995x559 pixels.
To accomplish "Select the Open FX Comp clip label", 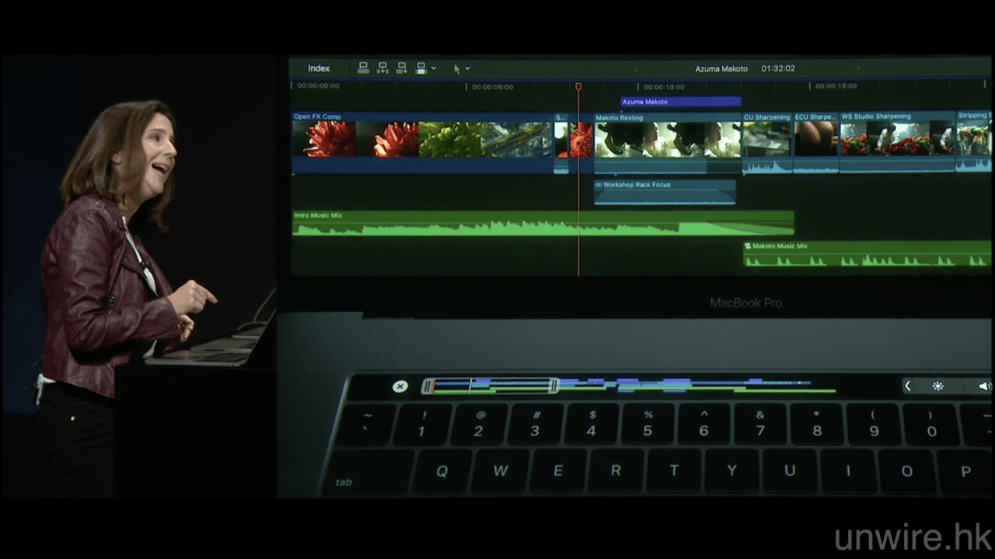I will coord(317,116).
